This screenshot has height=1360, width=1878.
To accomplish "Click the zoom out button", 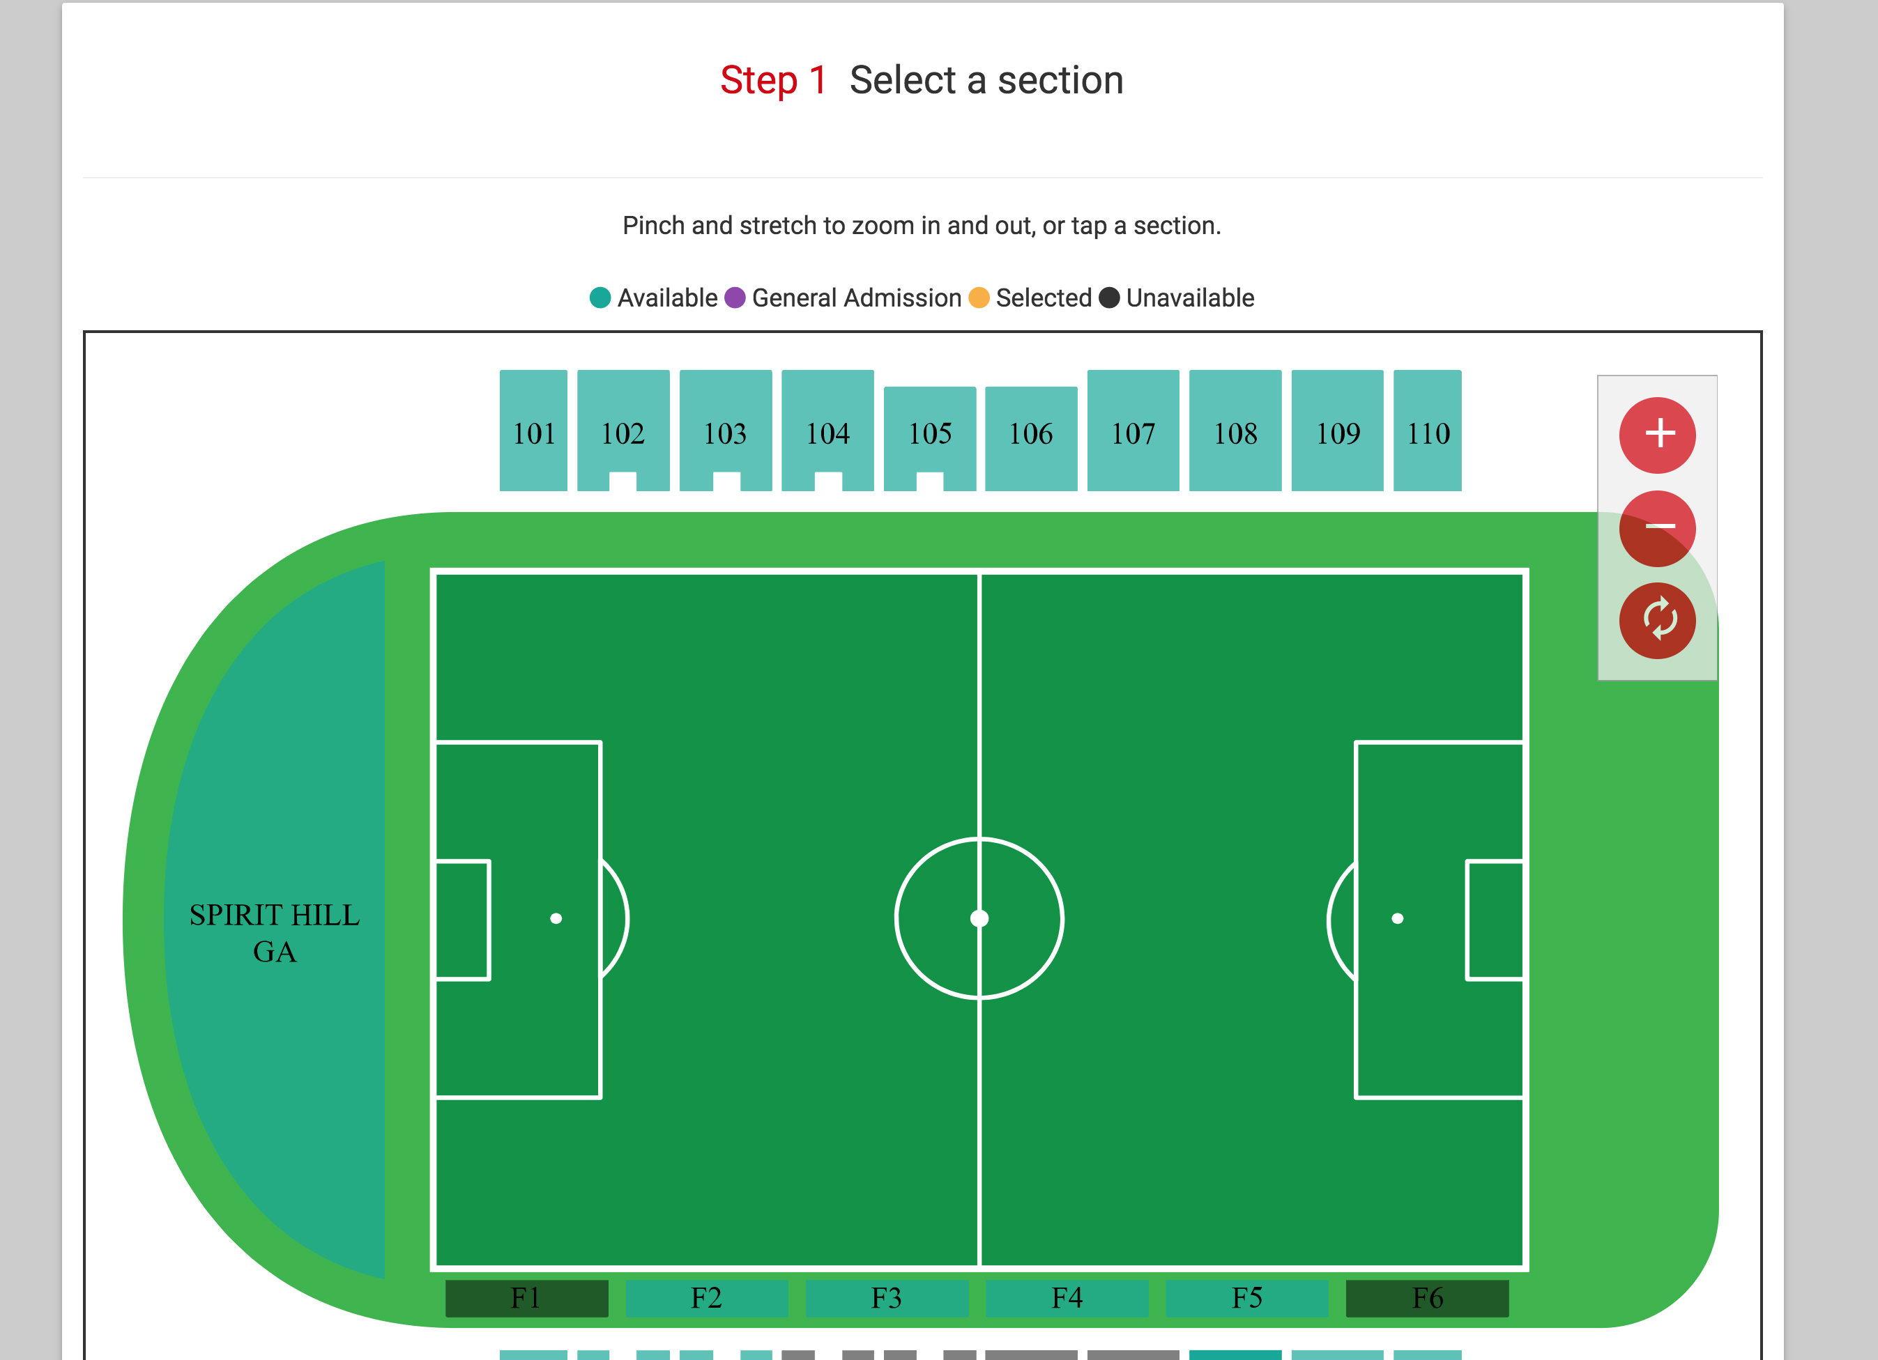I will click(1662, 529).
